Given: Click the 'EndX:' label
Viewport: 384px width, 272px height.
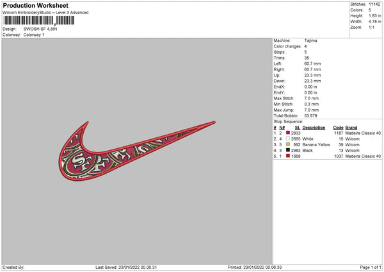Looking at the screenshot, I should (279, 87).
